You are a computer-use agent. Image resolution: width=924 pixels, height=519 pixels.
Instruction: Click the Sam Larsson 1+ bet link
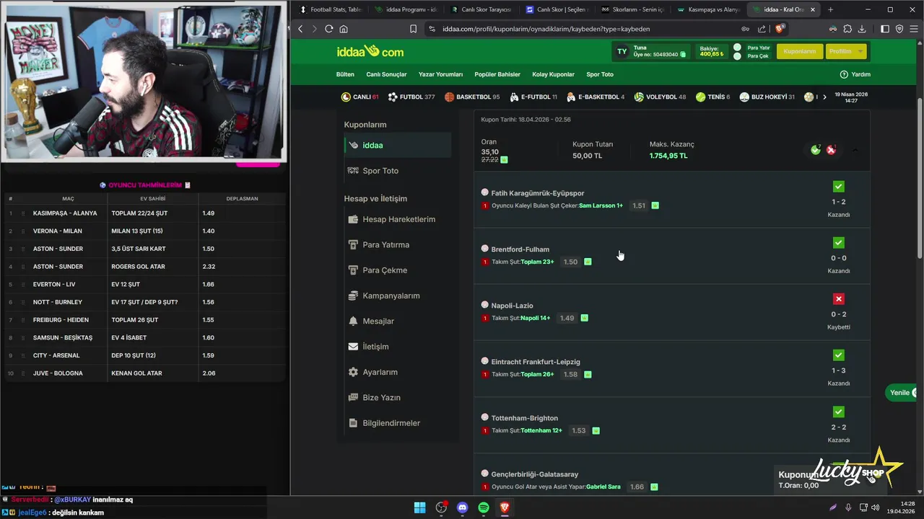click(601, 205)
